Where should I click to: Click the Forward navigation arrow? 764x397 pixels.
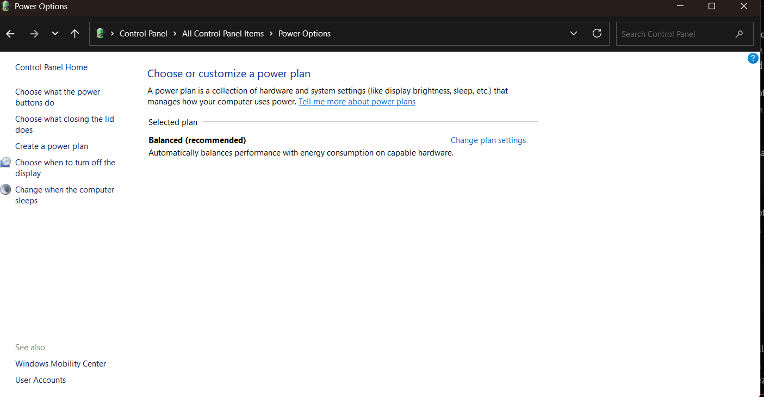34,34
